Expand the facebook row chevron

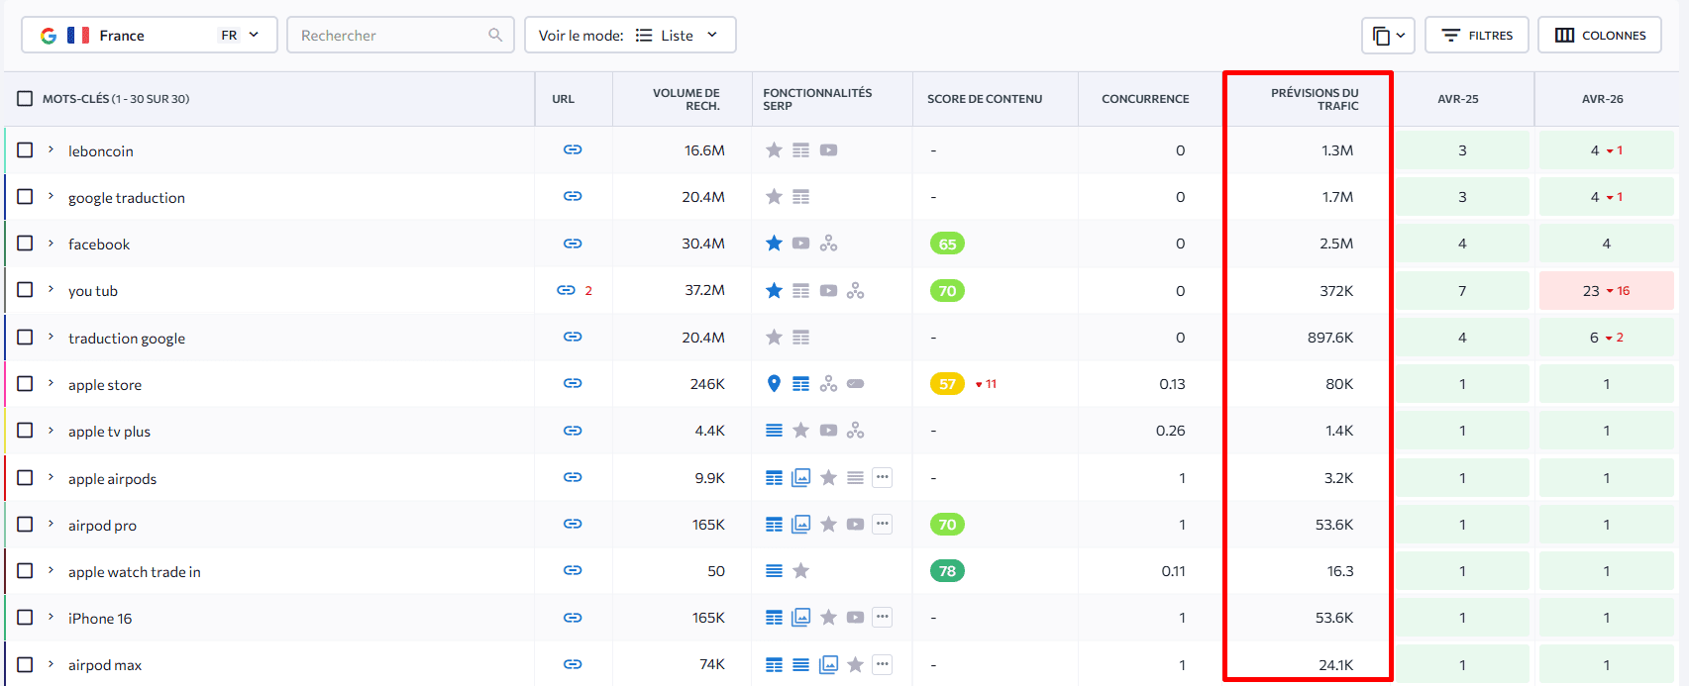[51, 243]
